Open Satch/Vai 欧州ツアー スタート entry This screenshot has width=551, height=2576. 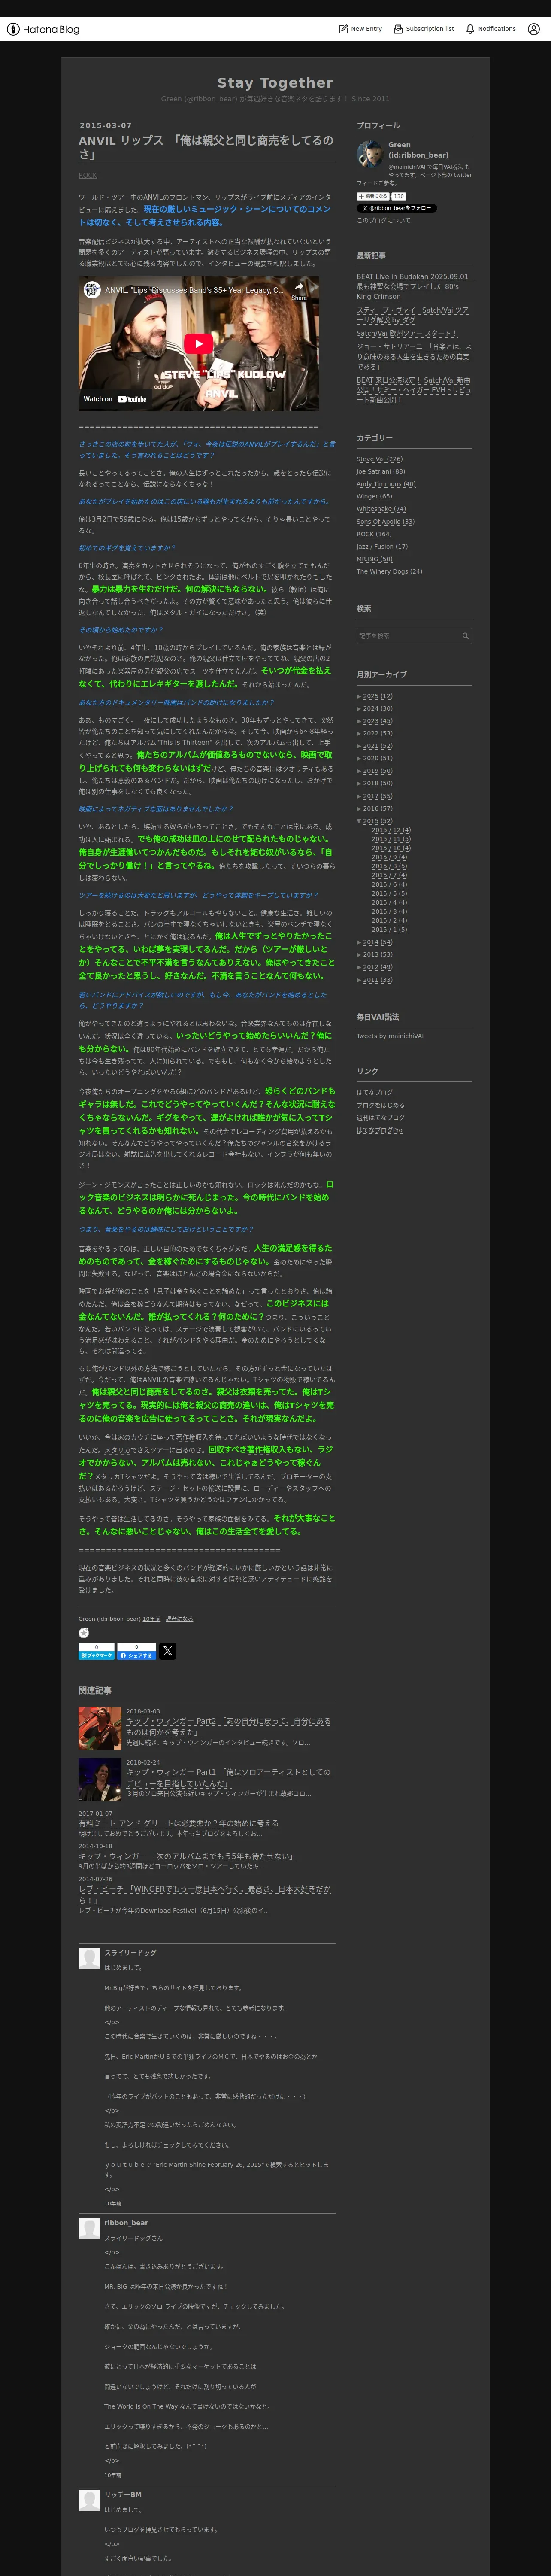406,333
